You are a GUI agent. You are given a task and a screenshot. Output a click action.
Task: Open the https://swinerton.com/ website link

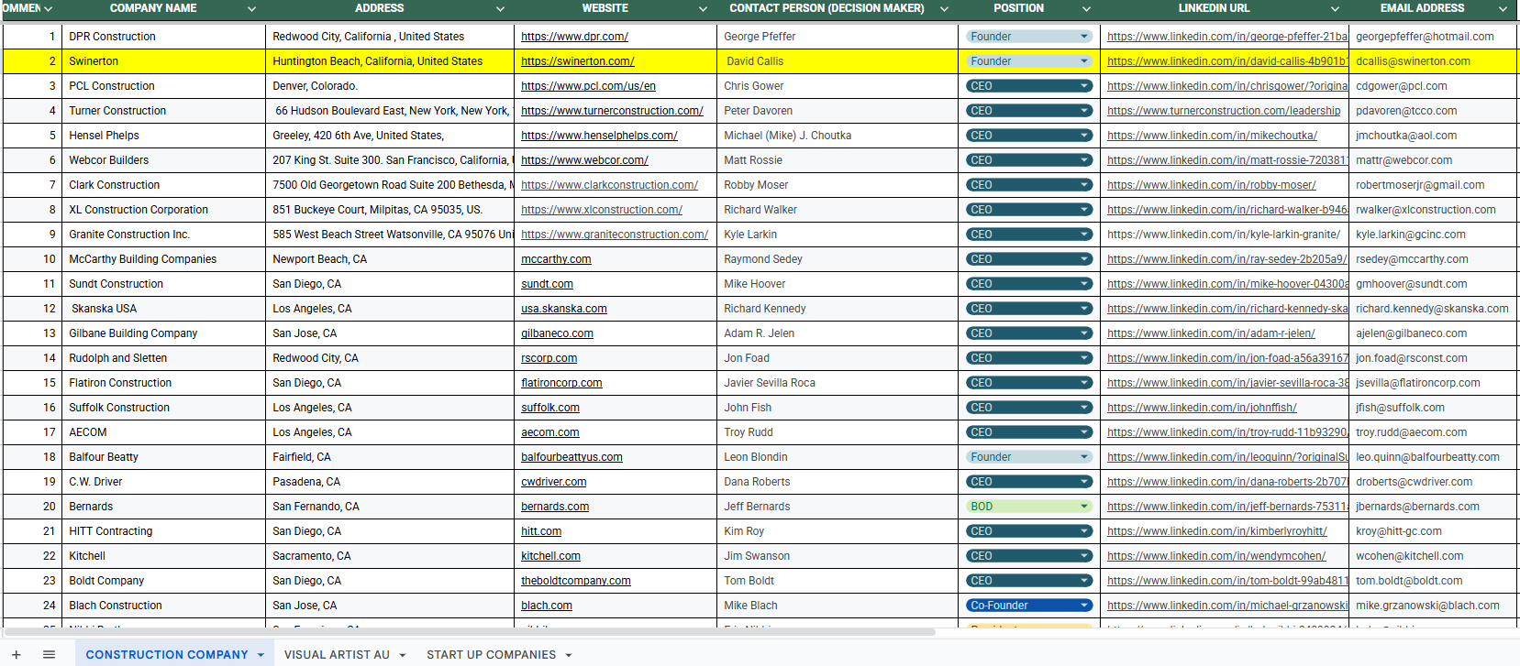pyautogui.click(x=578, y=61)
